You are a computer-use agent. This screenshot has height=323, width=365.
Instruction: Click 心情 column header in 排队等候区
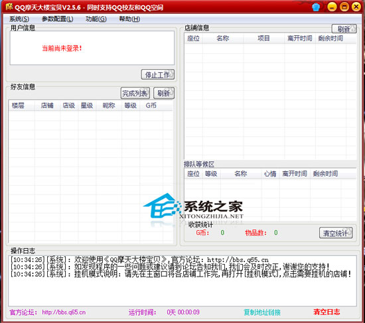click(x=270, y=174)
